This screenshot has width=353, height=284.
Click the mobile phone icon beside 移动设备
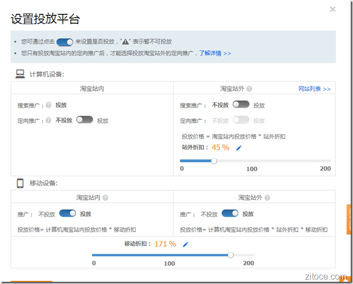coord(19,184)
